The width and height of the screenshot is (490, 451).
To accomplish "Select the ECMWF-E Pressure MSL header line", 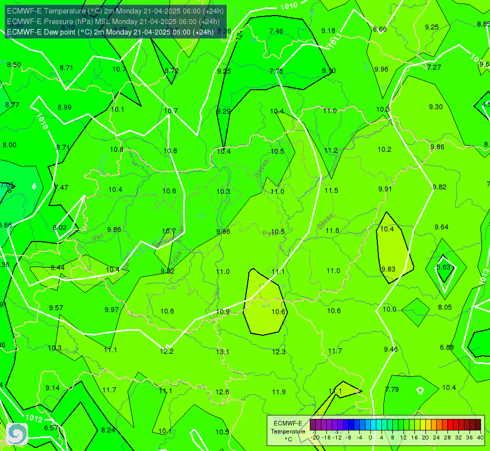I will click(x=113, y=22).
